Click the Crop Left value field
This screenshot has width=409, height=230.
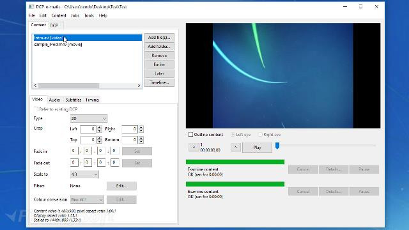88,129
